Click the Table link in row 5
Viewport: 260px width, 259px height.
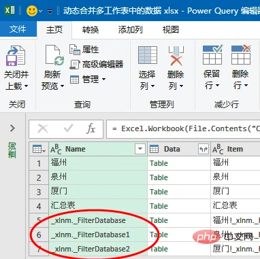pos(159,220)
